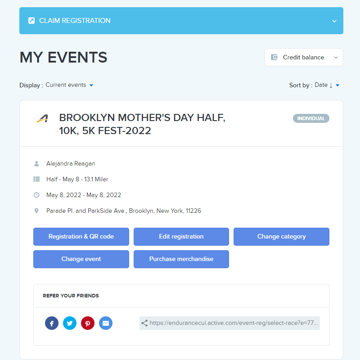The height and width of the screenshot is (360, 360).
Task: Share event on Twitter
Action: 70,323
